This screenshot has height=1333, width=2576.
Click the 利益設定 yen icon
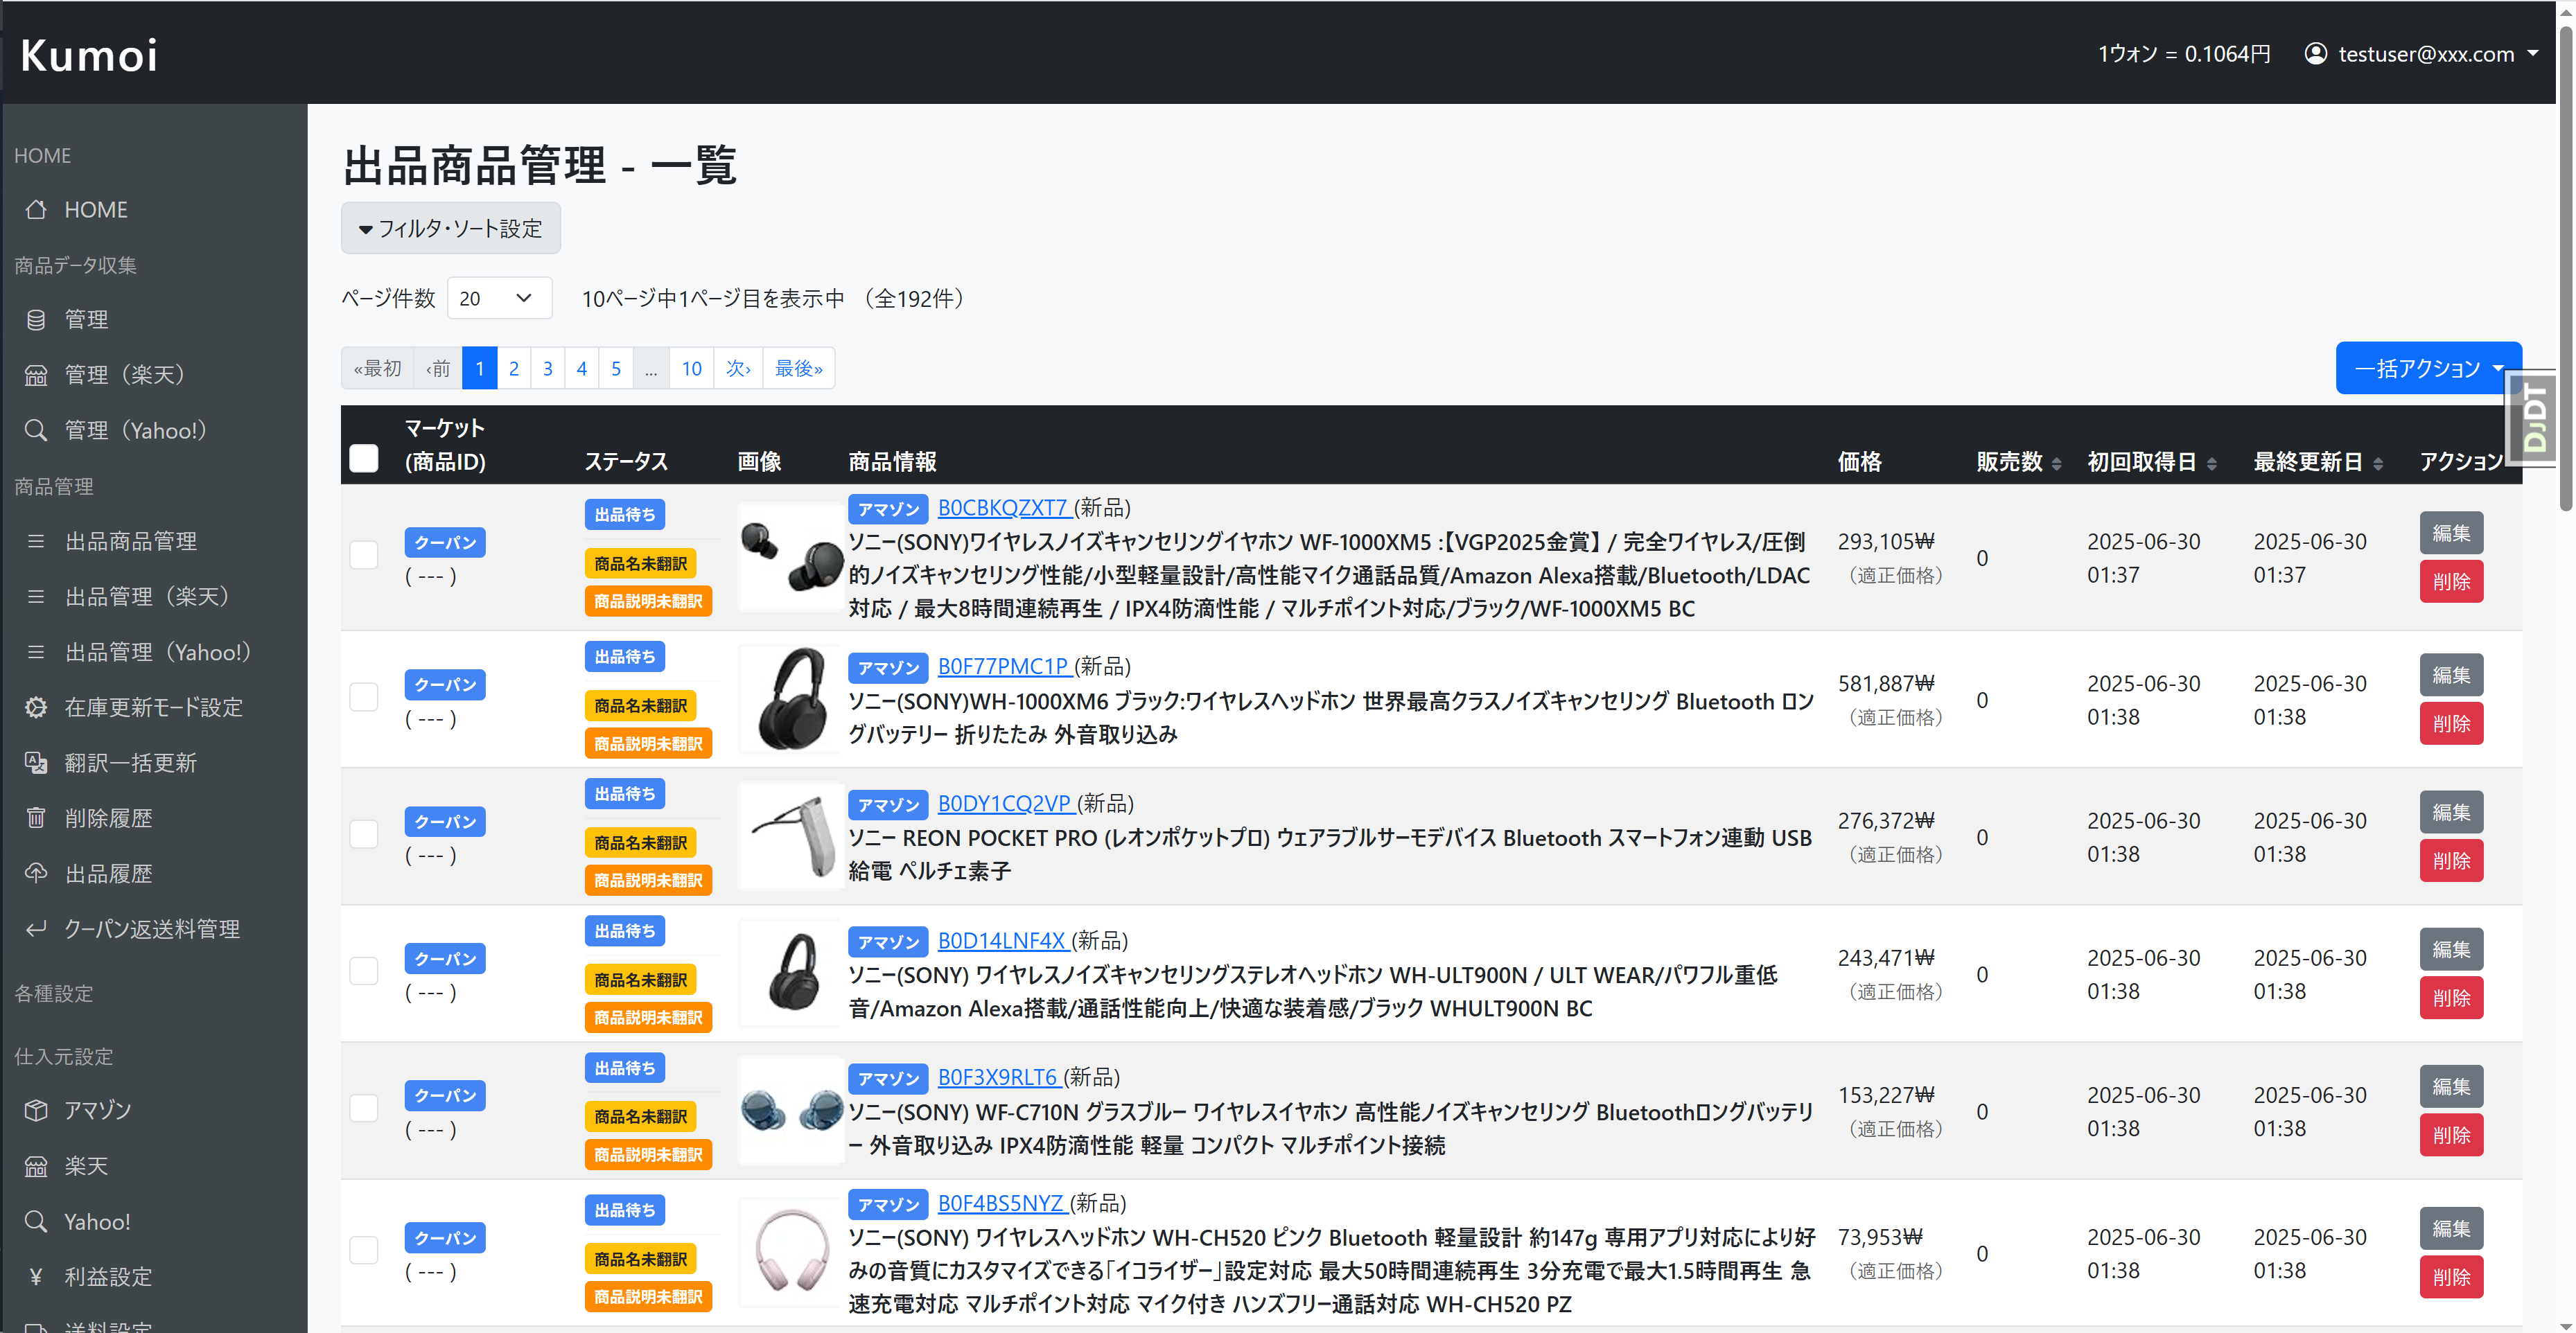pos(36,1276)
